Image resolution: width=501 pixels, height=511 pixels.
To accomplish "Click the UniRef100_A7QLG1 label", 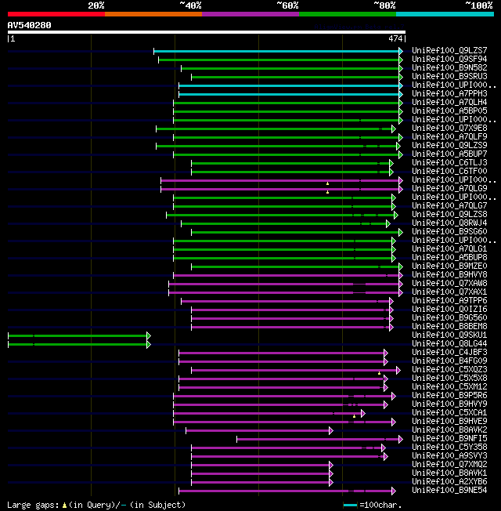I will [x=449, y=249].
